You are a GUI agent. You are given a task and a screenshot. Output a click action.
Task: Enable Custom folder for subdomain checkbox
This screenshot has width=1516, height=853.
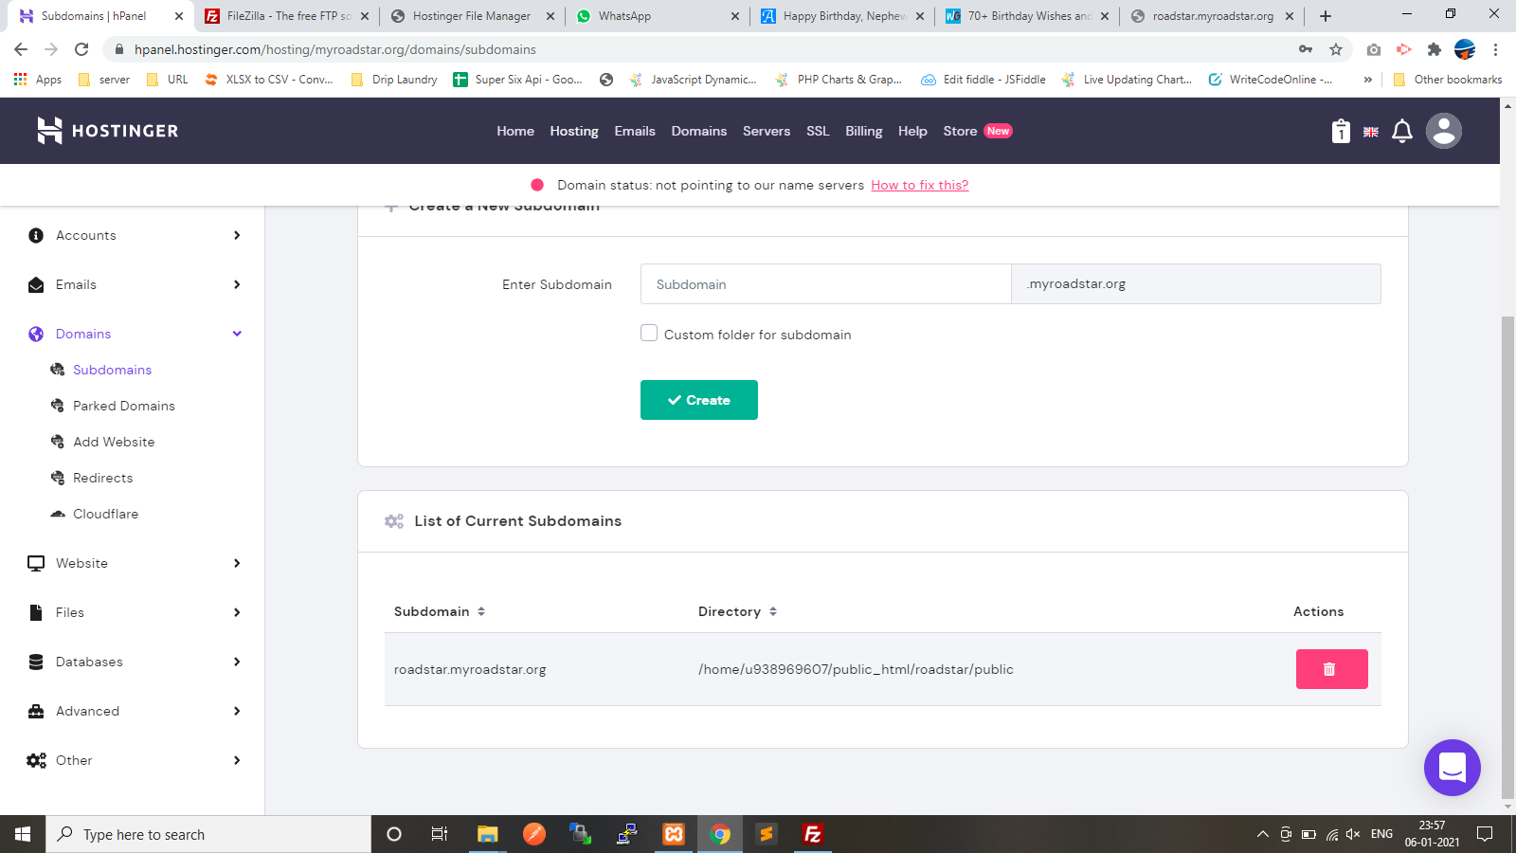(x=649, y=334)
